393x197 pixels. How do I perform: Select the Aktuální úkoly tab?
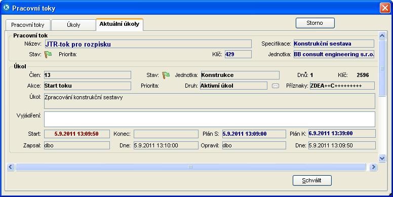point(120,24)
